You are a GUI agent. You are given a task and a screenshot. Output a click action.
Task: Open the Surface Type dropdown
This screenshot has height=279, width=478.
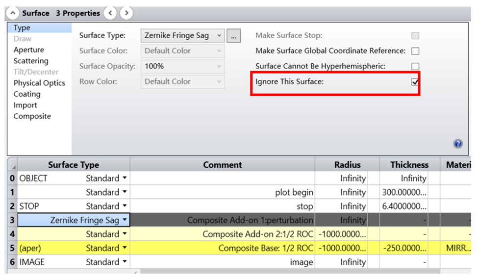pyautogui.click(x=182, y=36)
